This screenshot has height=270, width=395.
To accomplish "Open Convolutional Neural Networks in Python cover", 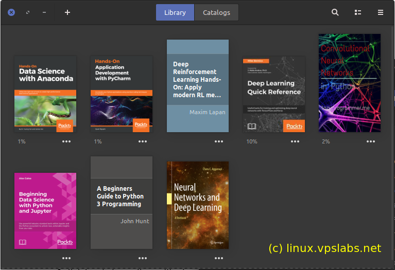I will pos(350,83).
